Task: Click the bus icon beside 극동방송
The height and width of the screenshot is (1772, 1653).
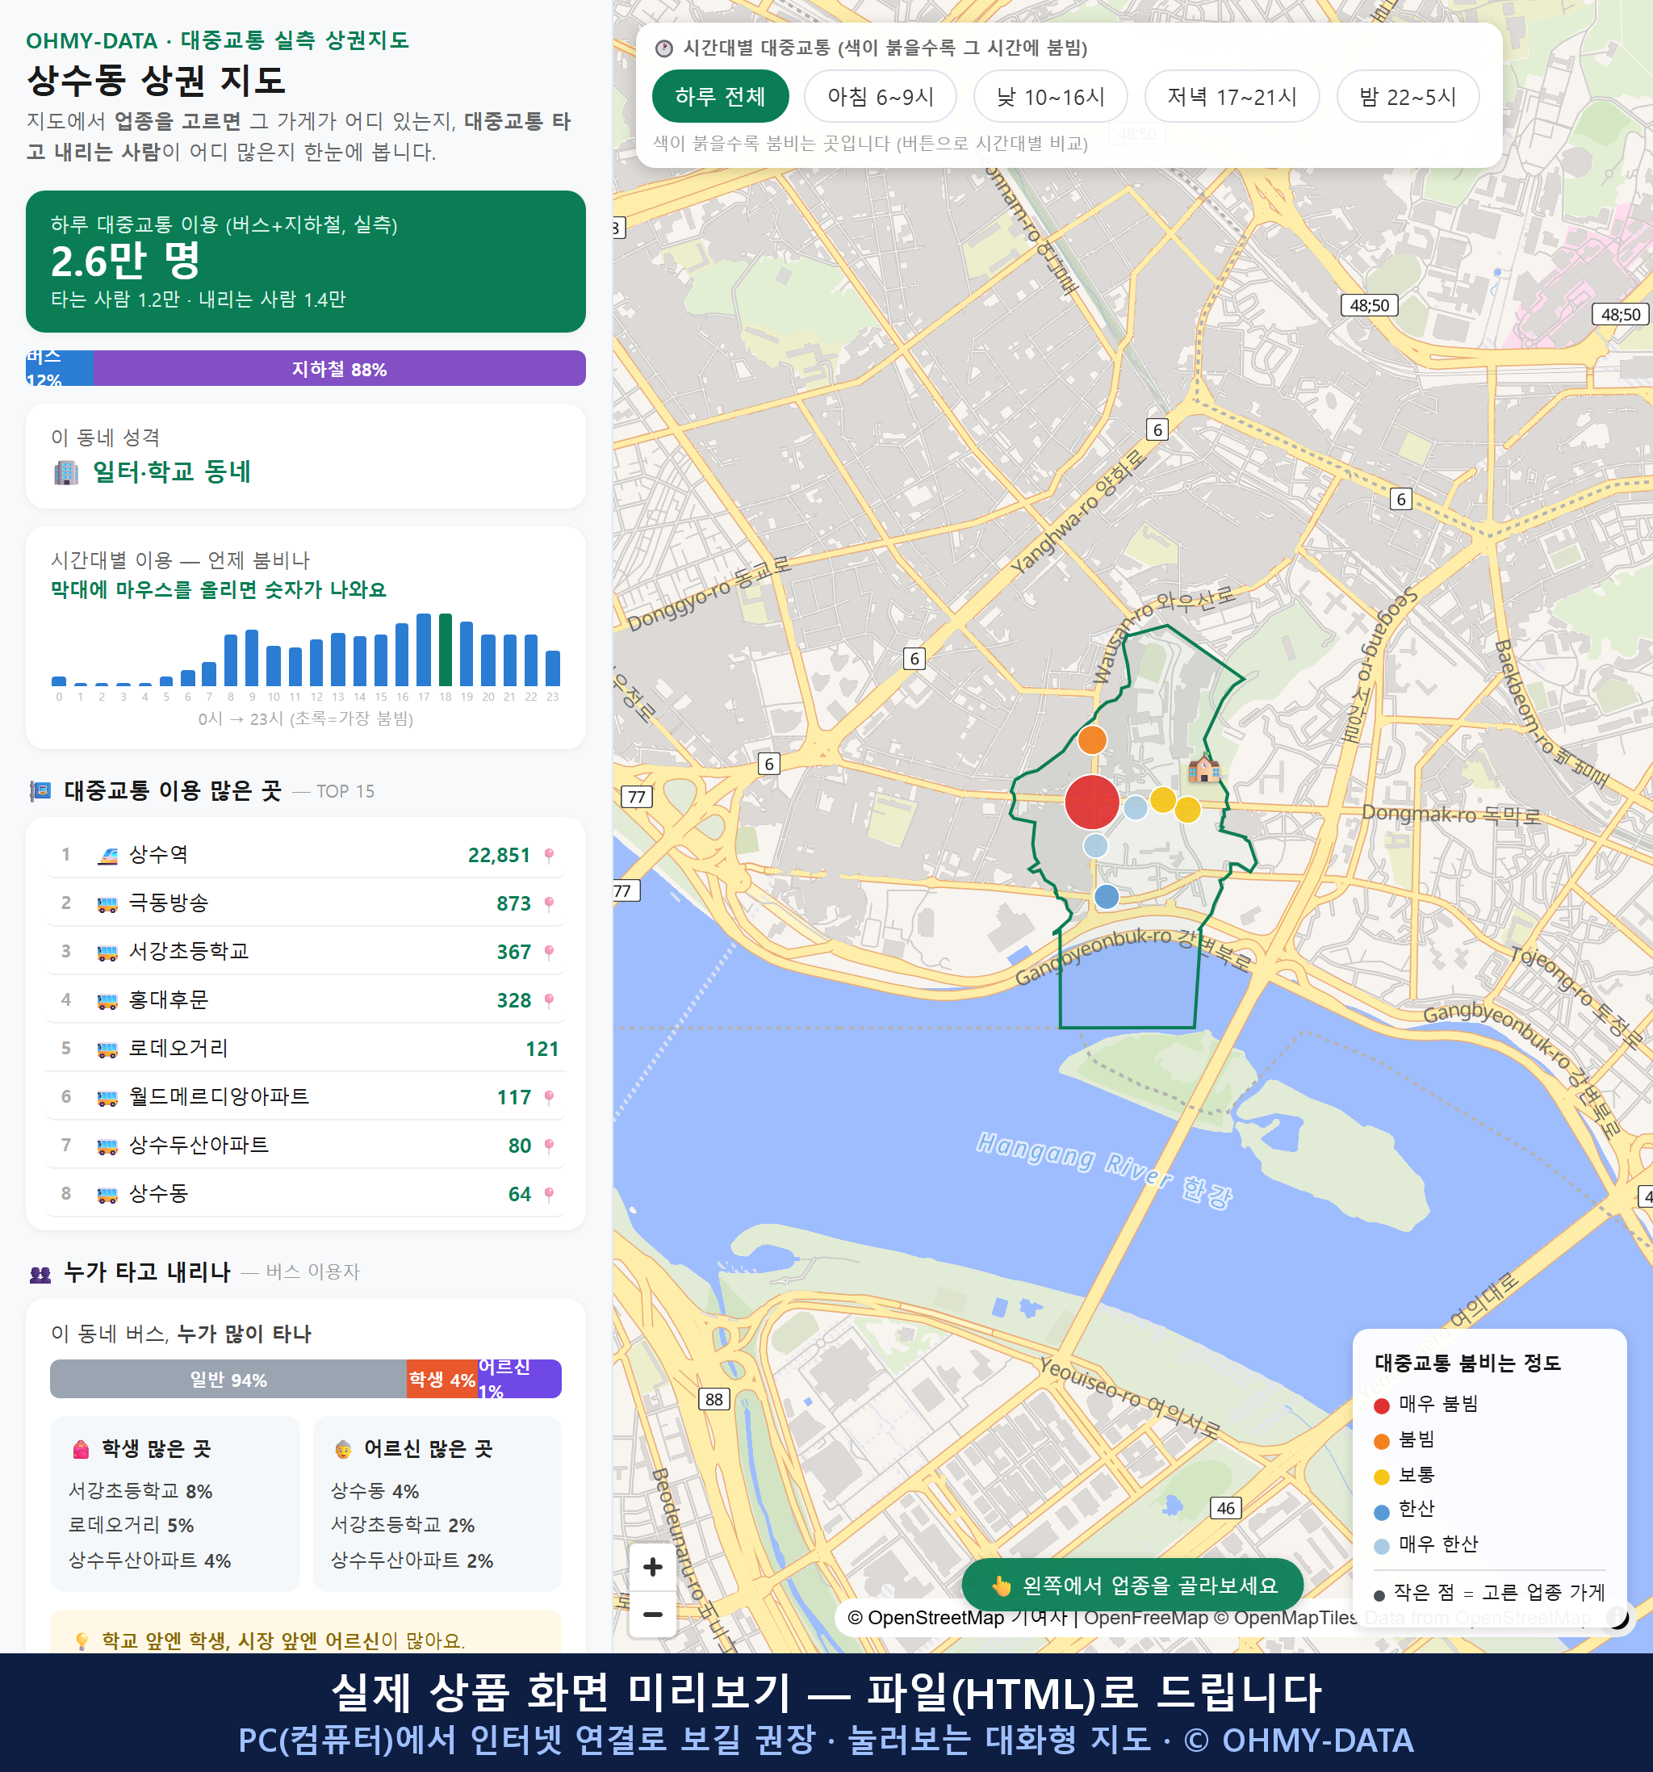Action: 107,904
